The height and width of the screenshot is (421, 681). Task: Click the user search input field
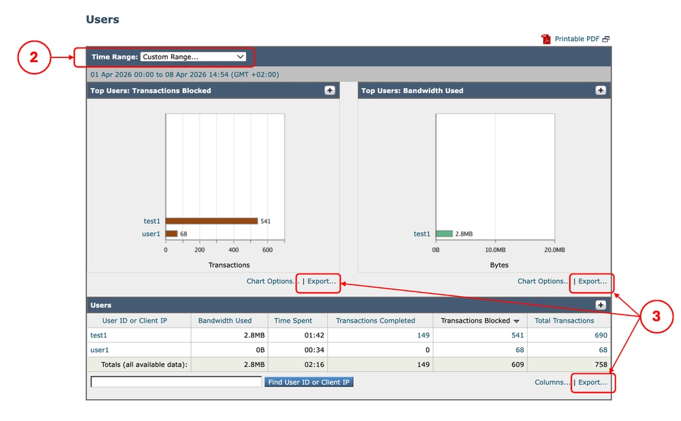pyautogui.click(x=174, y=381)
